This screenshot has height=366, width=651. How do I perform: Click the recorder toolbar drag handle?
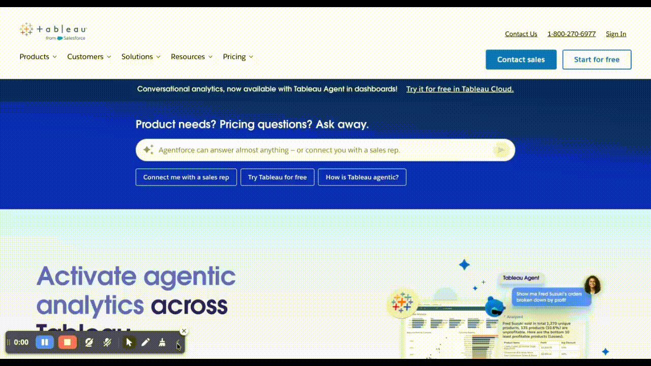click(x=9, y=342)
